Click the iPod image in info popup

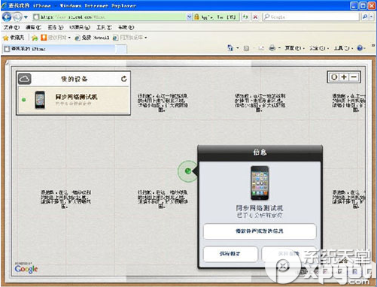click(x=260, y=183)
